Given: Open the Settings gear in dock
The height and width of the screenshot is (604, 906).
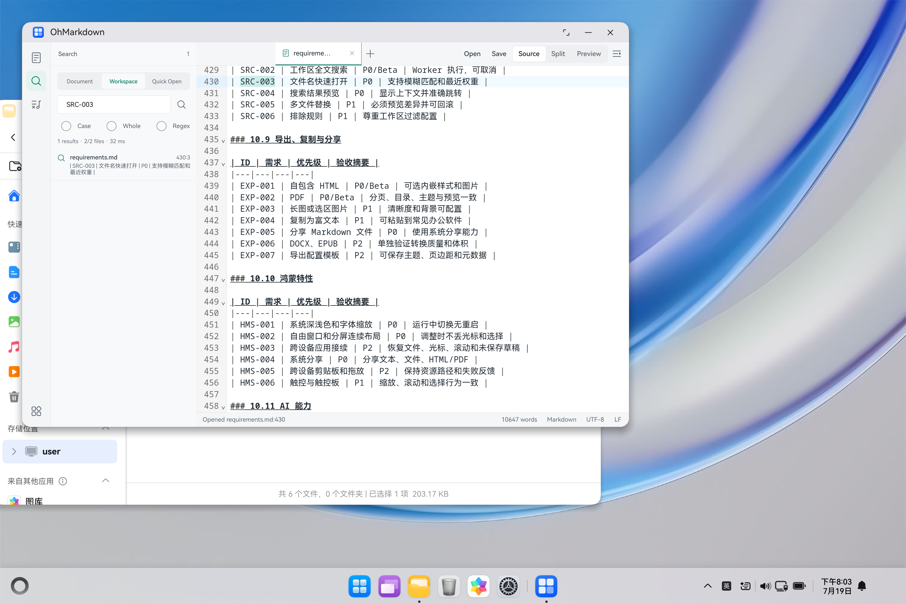Looking at the screenshot, I should tap(508, 586).
